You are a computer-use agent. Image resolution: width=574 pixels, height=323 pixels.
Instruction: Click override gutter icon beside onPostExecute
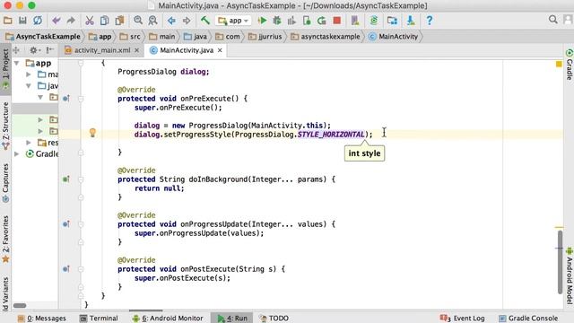tap(66, 269)
